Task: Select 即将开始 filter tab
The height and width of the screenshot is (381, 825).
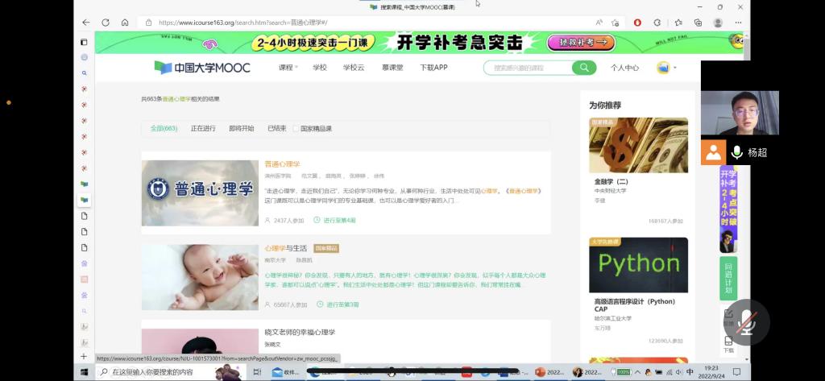Action: (242, 128)
